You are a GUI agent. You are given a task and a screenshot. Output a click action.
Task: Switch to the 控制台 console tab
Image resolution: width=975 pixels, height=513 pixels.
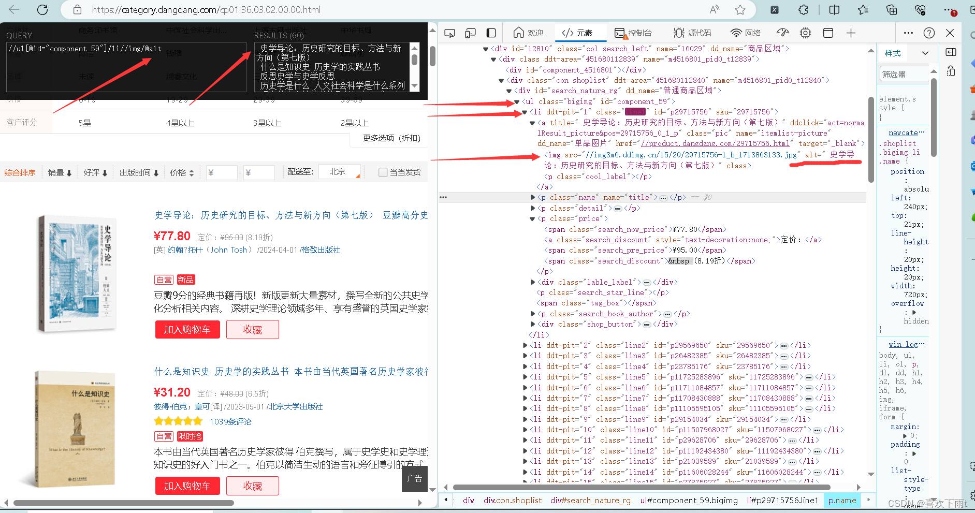(633, 33)
